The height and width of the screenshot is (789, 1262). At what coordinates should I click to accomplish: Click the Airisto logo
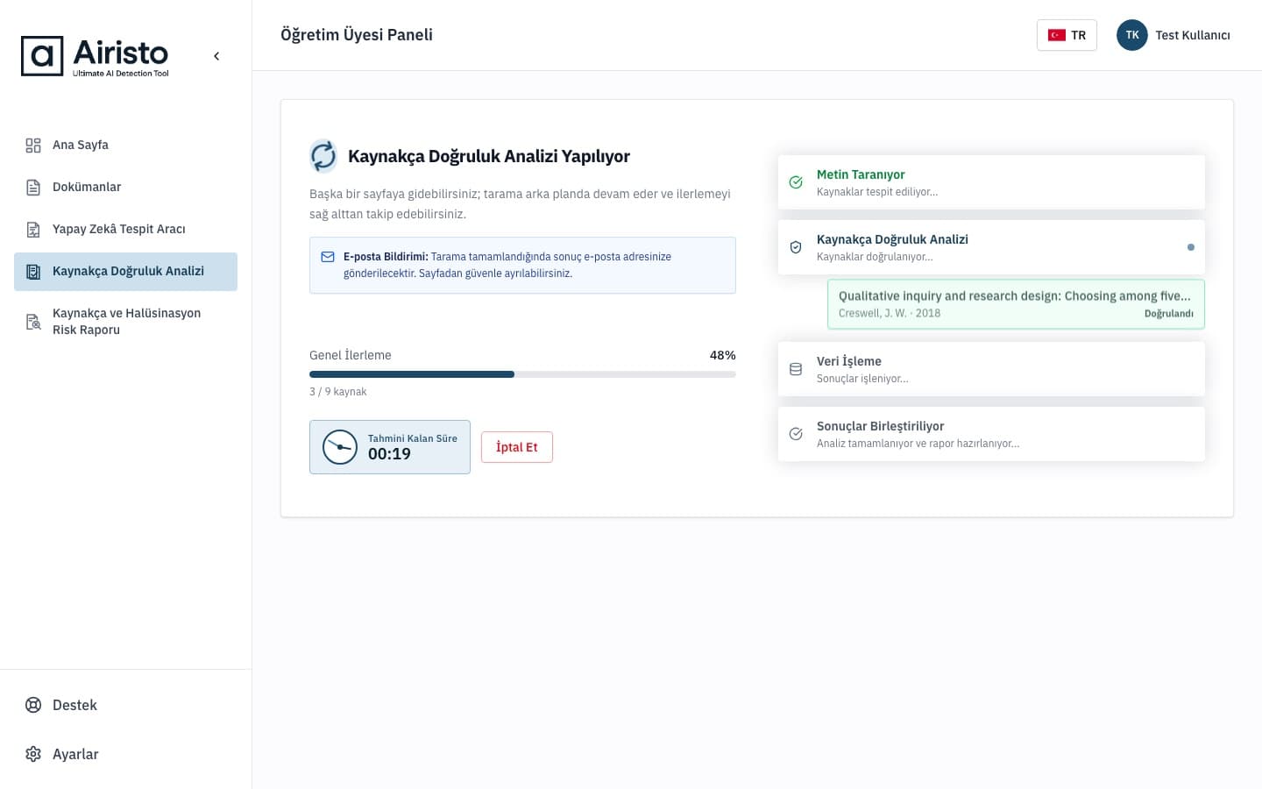[95, 56]
